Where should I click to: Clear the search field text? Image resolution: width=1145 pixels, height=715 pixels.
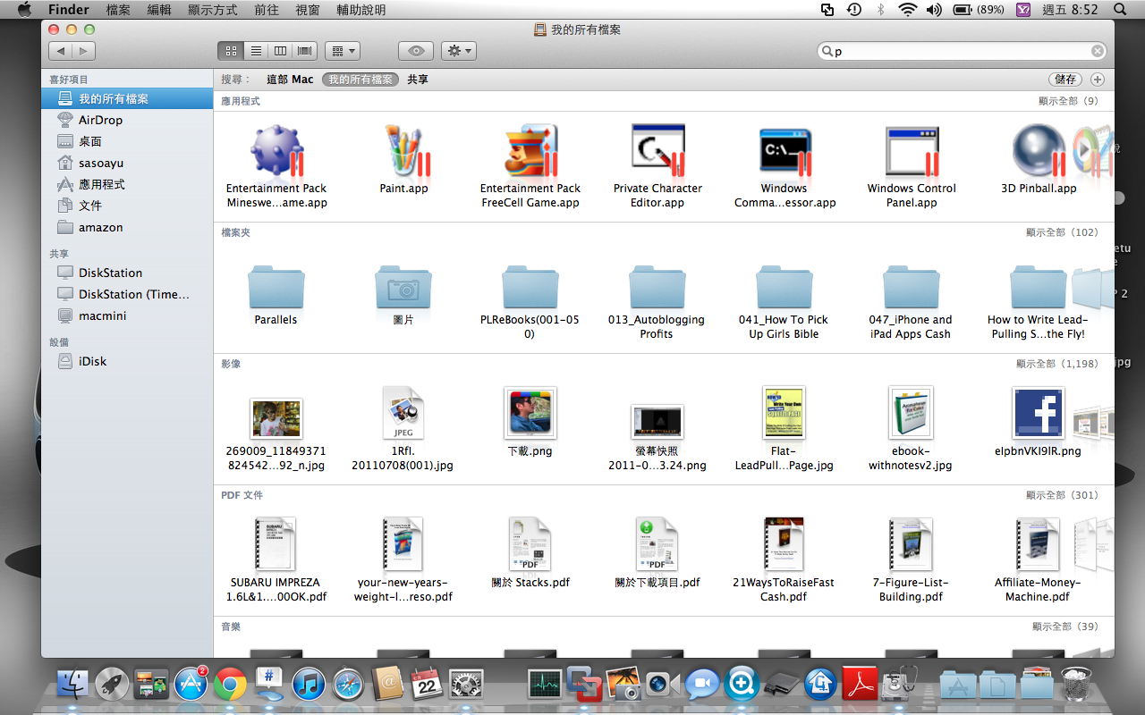[x=1097, y=51]
